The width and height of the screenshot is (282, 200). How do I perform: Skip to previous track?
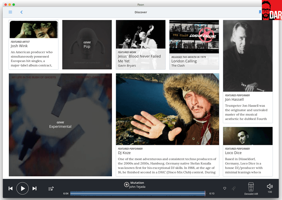click(x=11, y=188)
